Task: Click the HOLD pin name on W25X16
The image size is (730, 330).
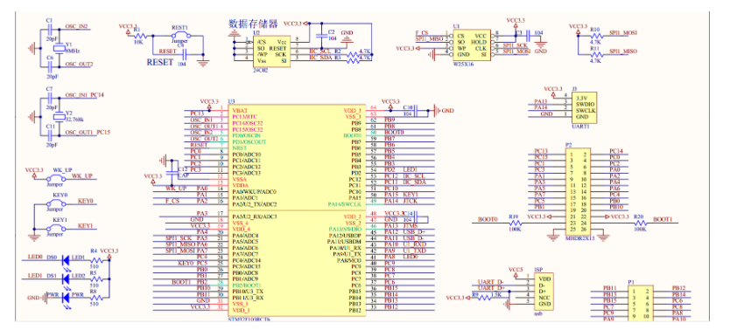Action: (x=480, y=42)
